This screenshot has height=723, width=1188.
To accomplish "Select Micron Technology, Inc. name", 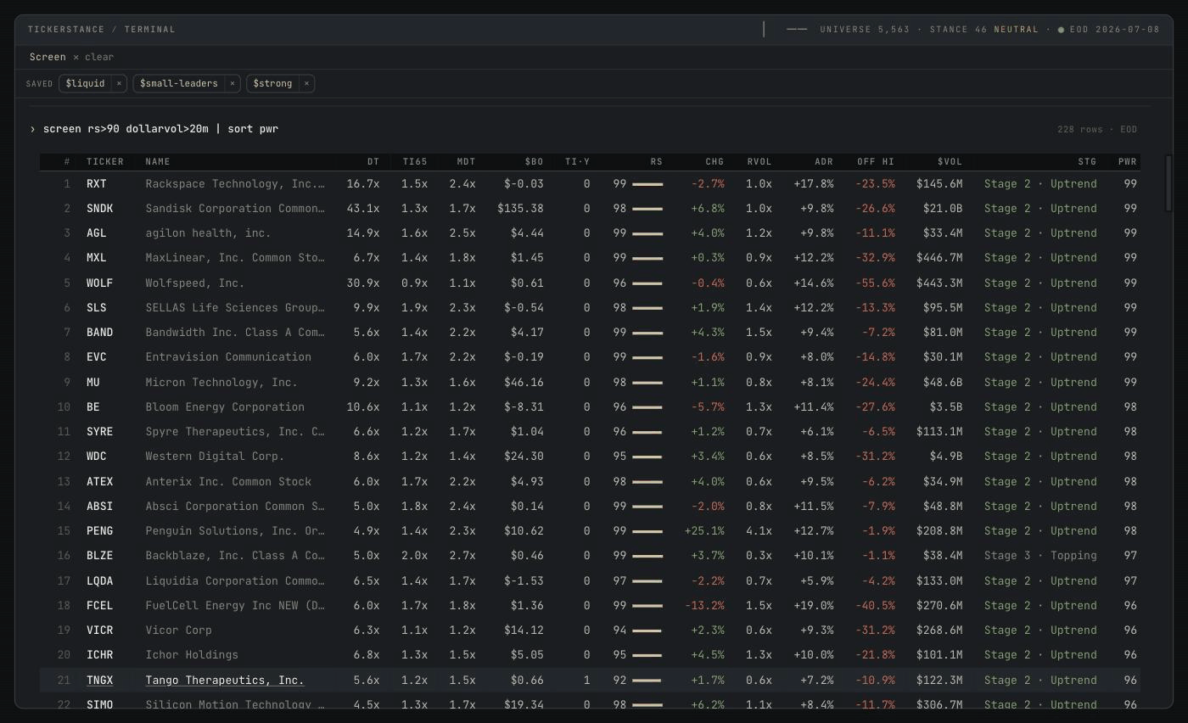I will [221, 382].
